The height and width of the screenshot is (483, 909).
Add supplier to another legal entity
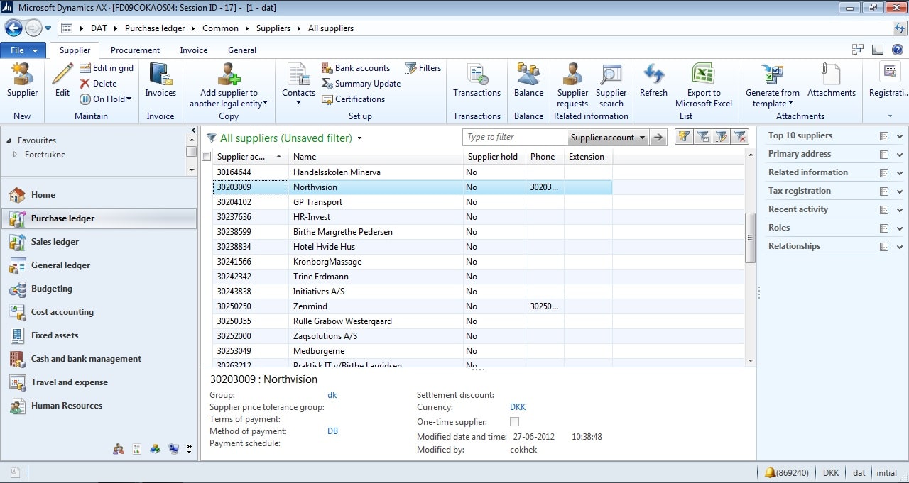tap(229, 85)
